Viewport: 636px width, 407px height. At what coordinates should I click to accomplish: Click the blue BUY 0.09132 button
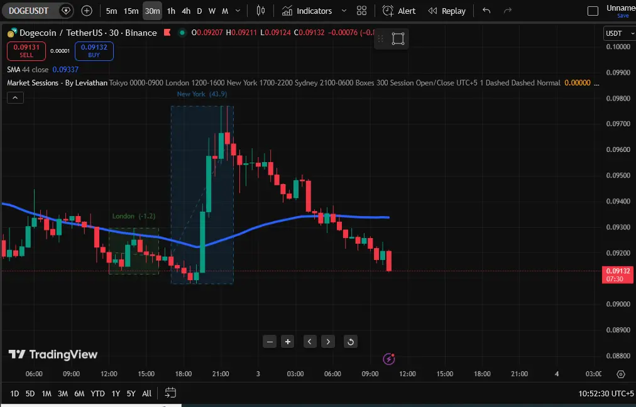click(94, 51)
